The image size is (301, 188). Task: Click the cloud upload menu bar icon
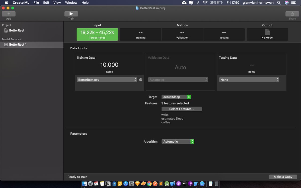pos(184,3)
